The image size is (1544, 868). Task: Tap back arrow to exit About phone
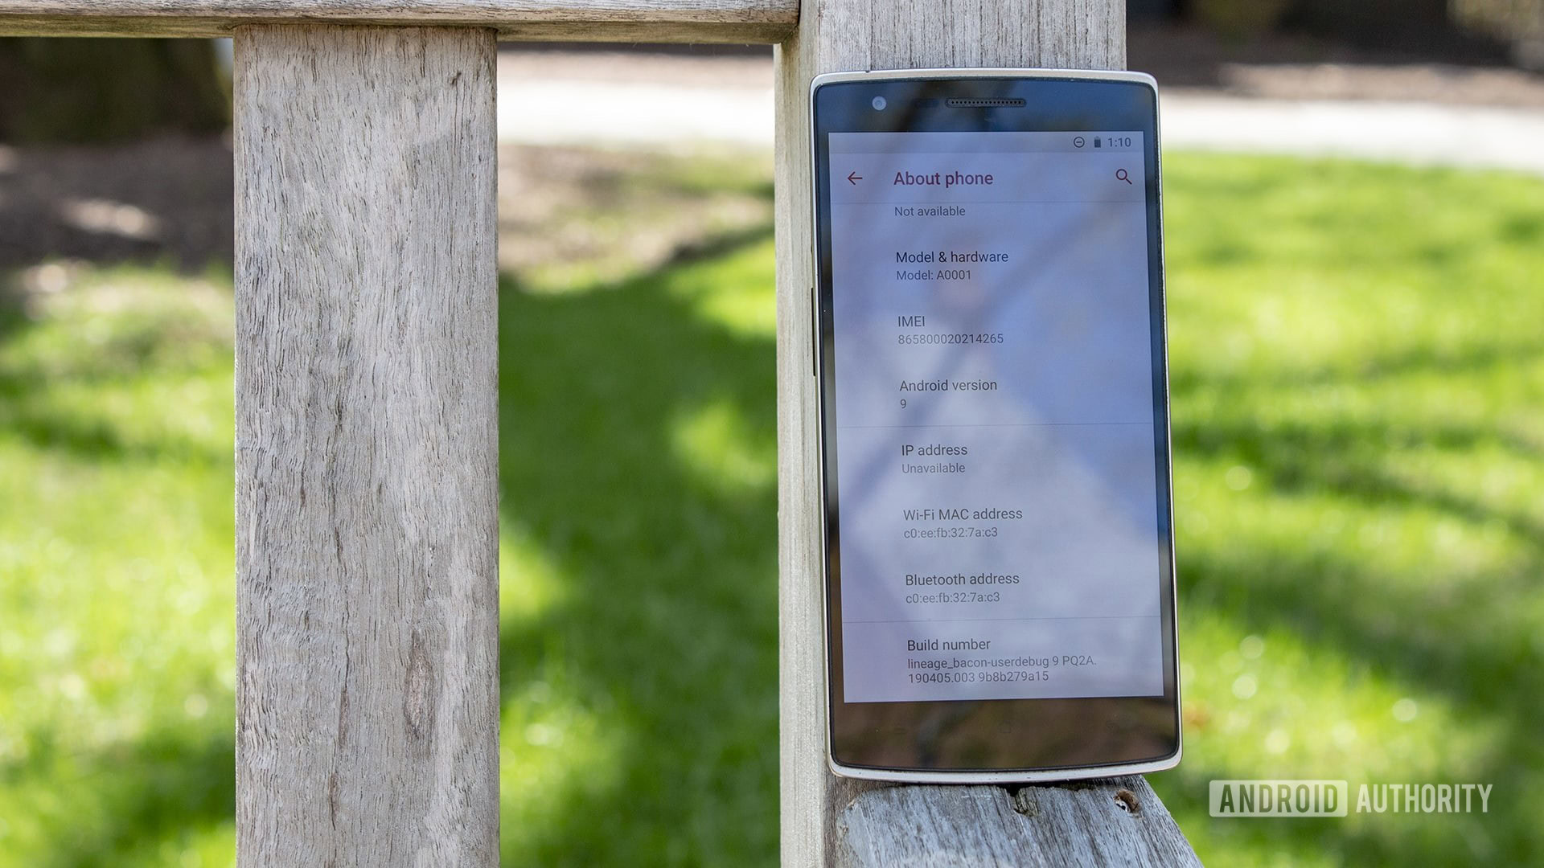(x=856, y=176)
